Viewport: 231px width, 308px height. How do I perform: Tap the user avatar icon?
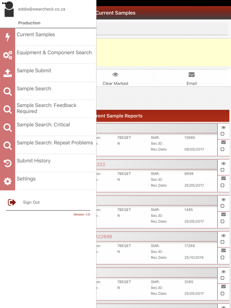coord(9,9)
